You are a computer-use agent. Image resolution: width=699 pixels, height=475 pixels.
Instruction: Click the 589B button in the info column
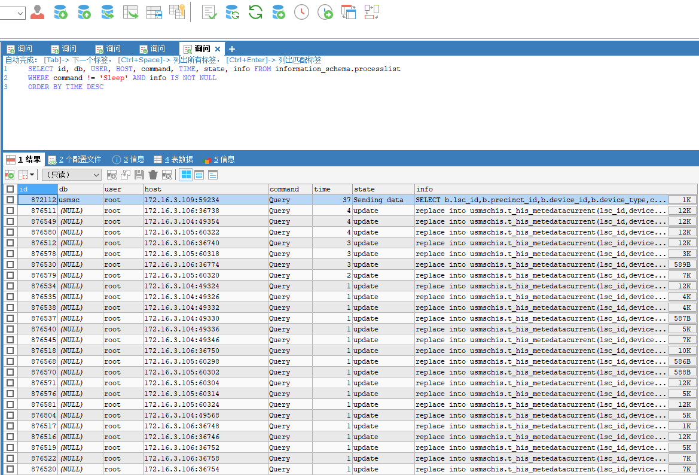click(x=681, y=264)
